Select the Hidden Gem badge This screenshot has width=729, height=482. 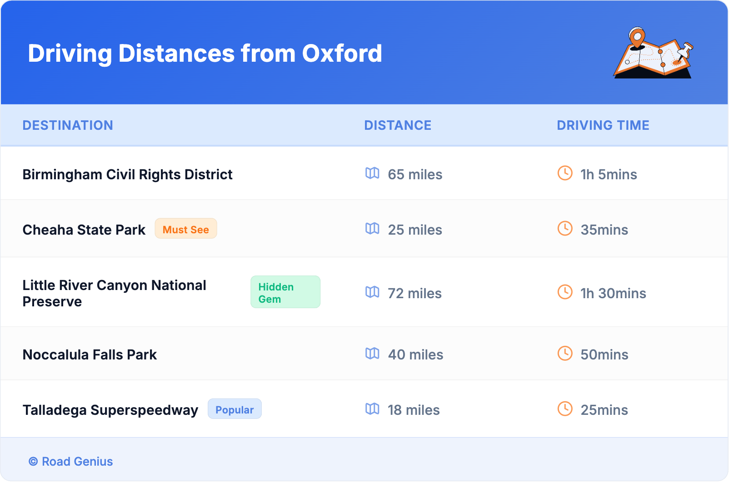tap(285, 293)
